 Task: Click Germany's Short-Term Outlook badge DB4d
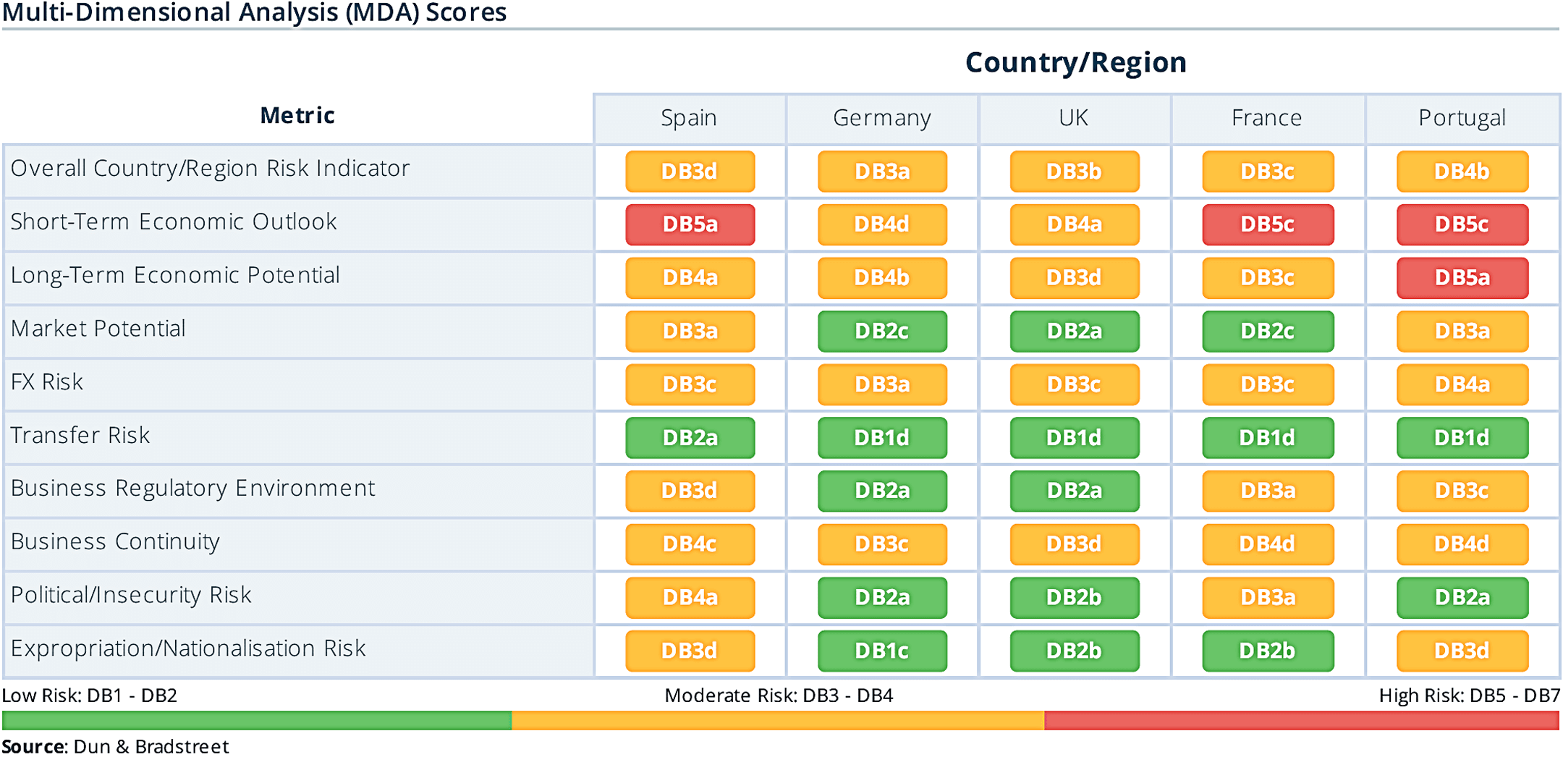[x=882, y=224]
